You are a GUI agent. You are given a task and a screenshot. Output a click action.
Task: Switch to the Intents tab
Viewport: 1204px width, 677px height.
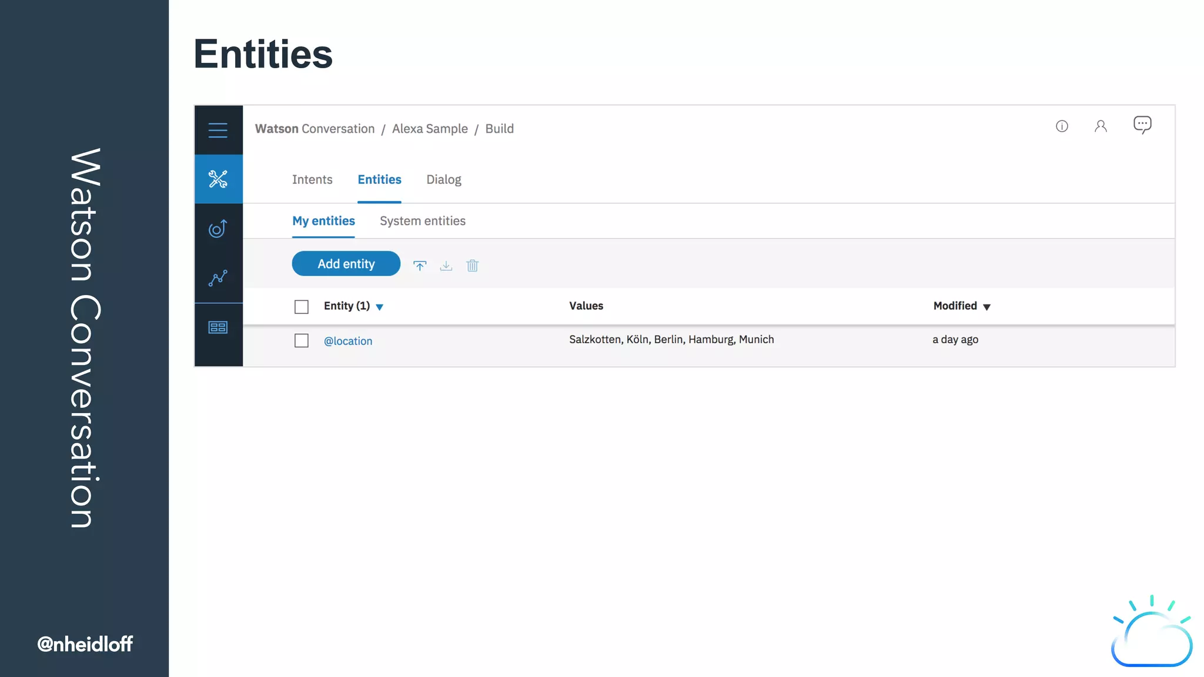pyautogui.click(x=312, y=180)
